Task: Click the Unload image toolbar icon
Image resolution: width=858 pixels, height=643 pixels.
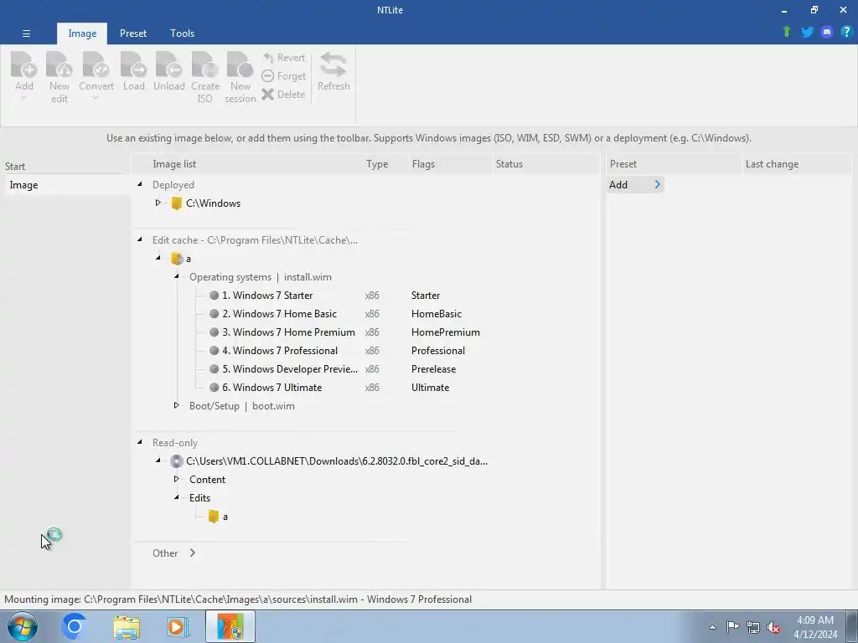Action: [x=168, y=64]
